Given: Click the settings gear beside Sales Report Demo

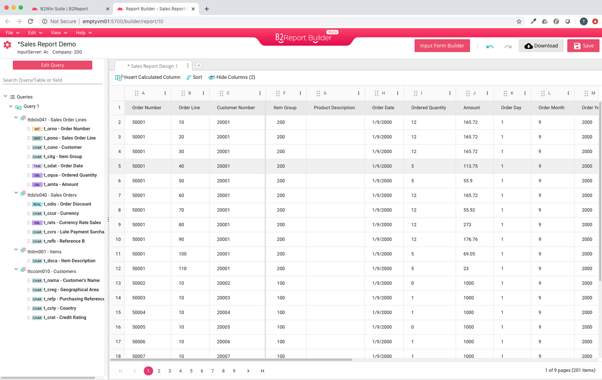Looking at the screenshot, I should pyautogui.click(x=7, y=45).
